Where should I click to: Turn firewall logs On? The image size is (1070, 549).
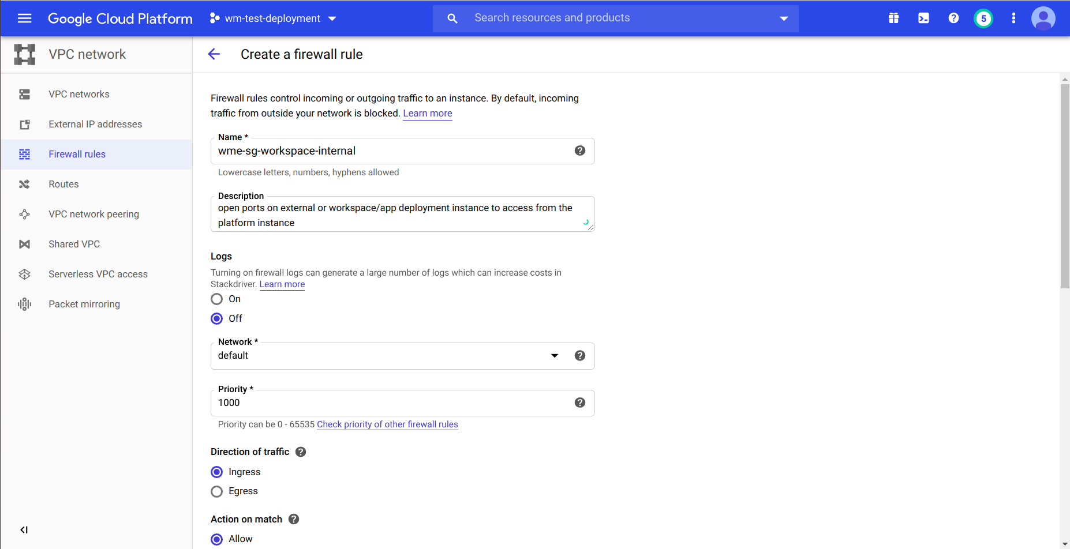tap(217, 299)
